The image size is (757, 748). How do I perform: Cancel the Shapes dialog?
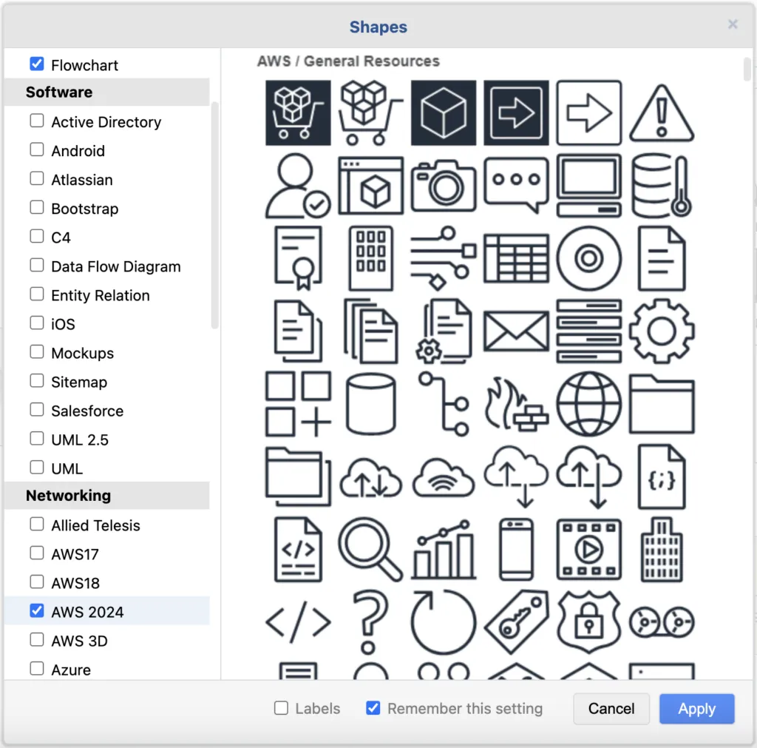pos(611,708)
